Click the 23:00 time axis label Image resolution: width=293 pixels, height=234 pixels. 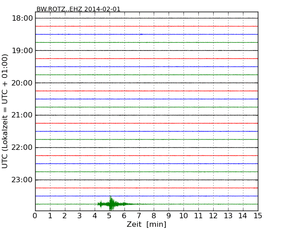22,180
